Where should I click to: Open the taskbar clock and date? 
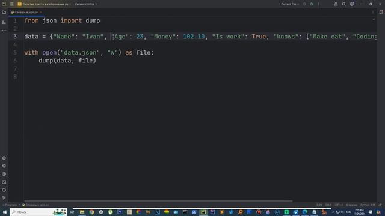tap(359, 212)
